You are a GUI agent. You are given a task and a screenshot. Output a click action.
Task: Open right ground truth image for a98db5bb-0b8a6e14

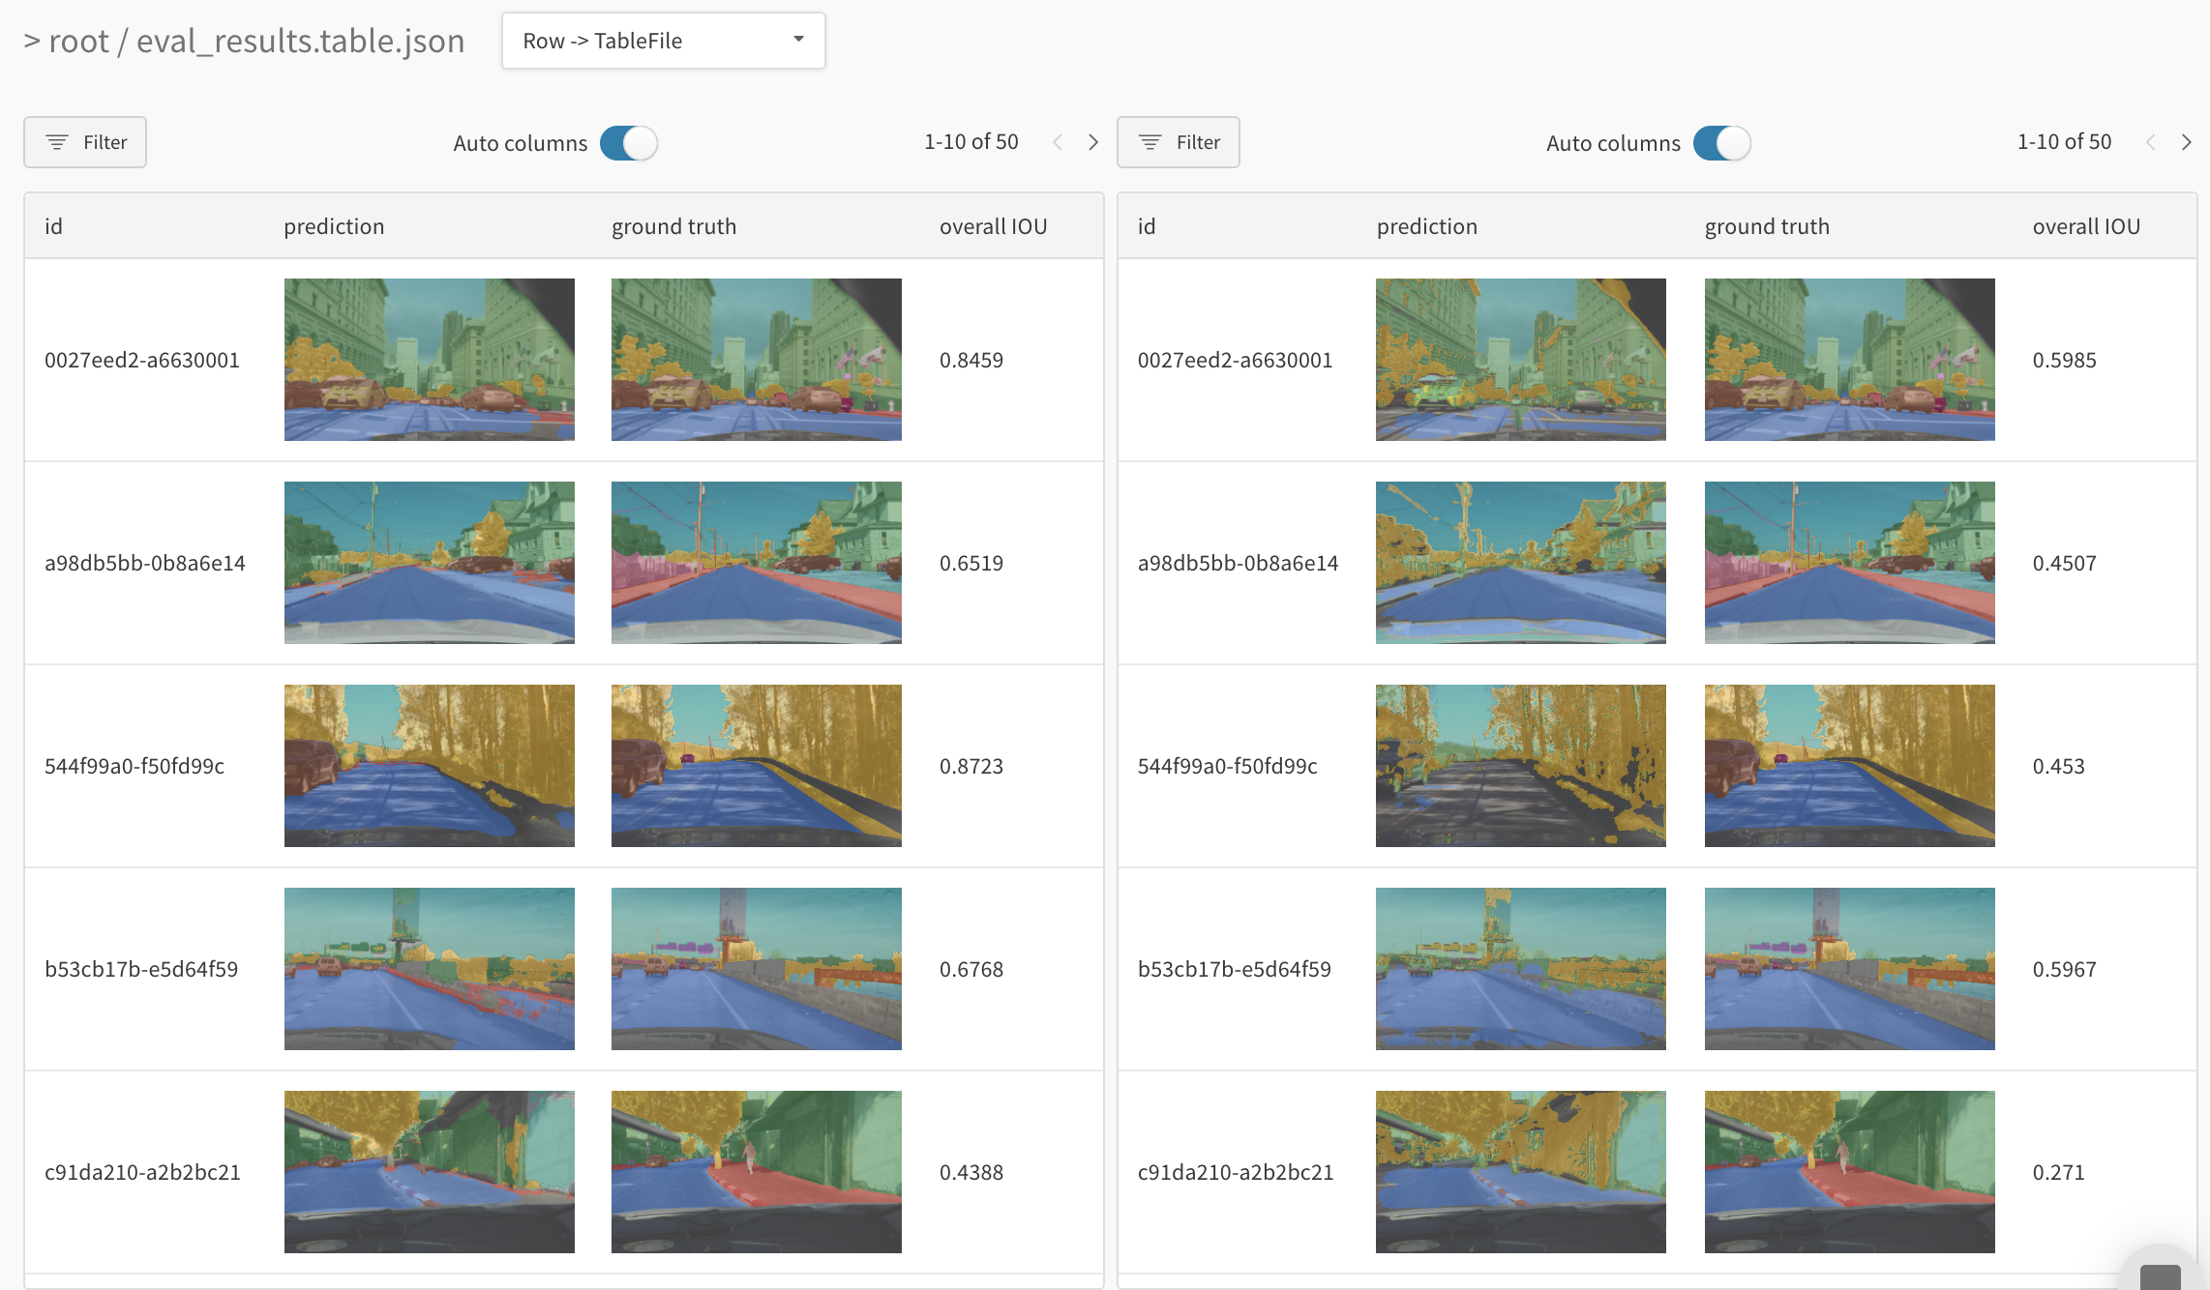pos(1849,563)
